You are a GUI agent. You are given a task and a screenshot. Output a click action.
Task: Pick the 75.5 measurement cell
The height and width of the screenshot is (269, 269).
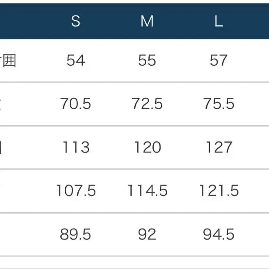click(x=219, y=104)
